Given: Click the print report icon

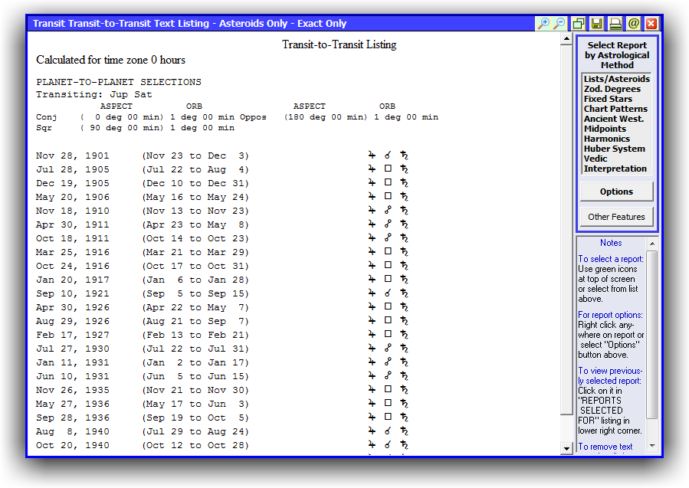Looking at the screenshot, I should [x=615, y=23].
